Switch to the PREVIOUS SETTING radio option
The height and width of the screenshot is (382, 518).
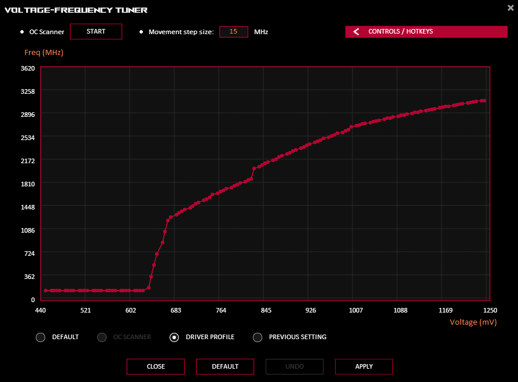click(258, 337)
